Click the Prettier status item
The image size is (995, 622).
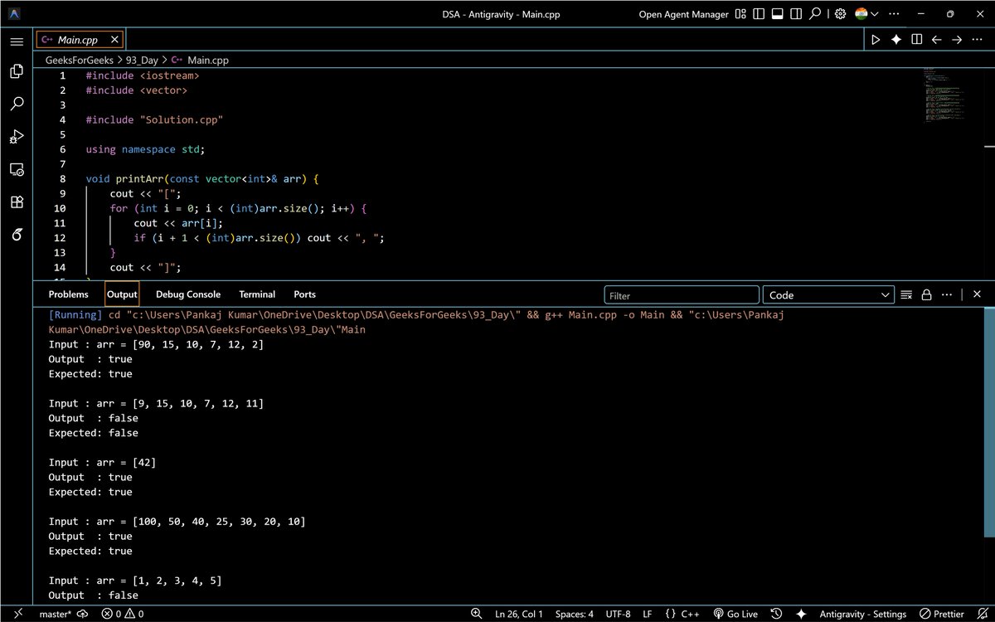(x=942, y=614)
